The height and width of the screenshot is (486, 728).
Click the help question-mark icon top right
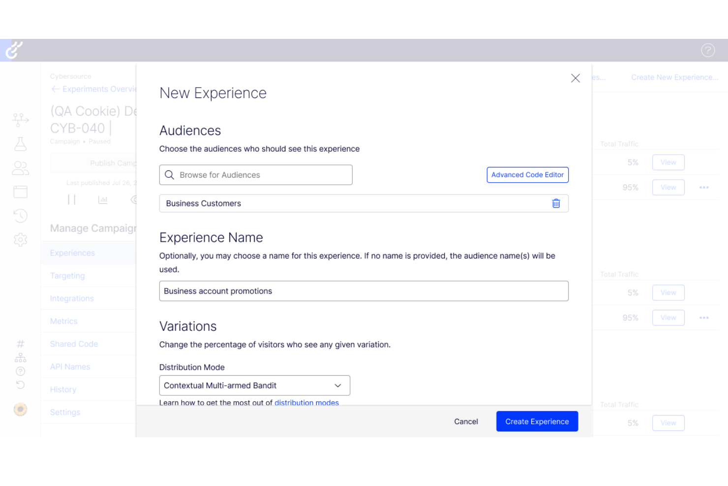pyautogui.click(x=708, y=50)
